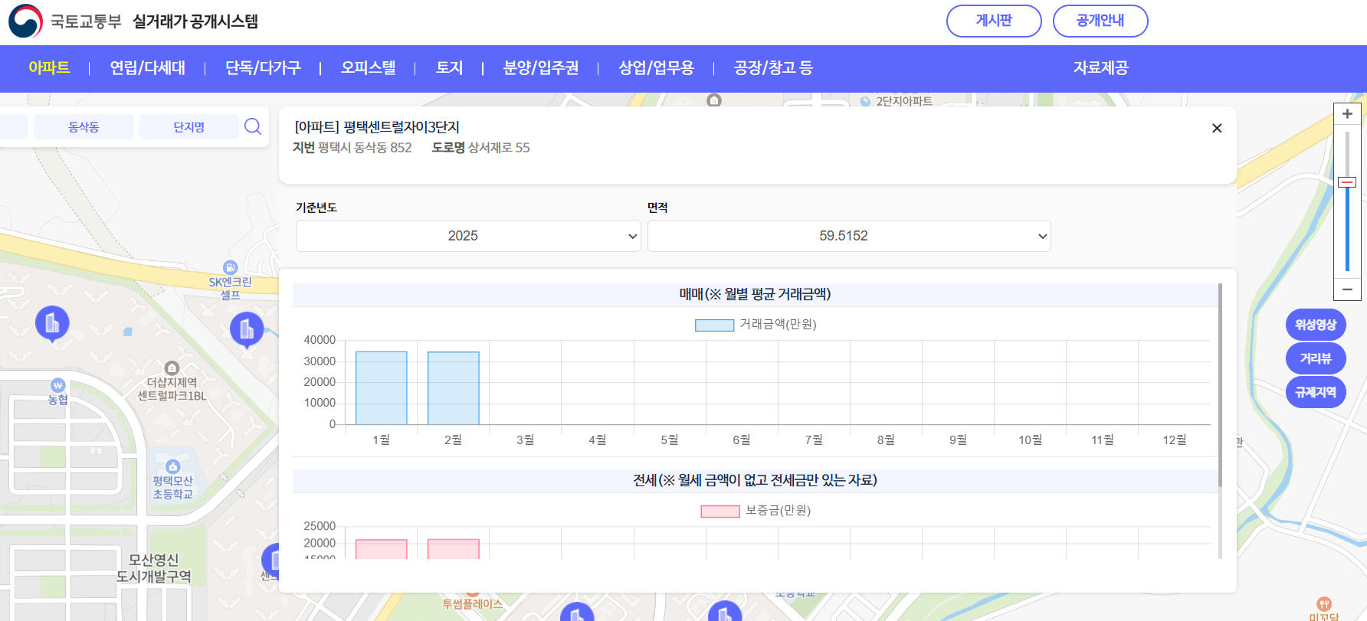Open the 기준년도 2025 dropdown
This screenshot has height=621, width=1367.
(468, 236)
